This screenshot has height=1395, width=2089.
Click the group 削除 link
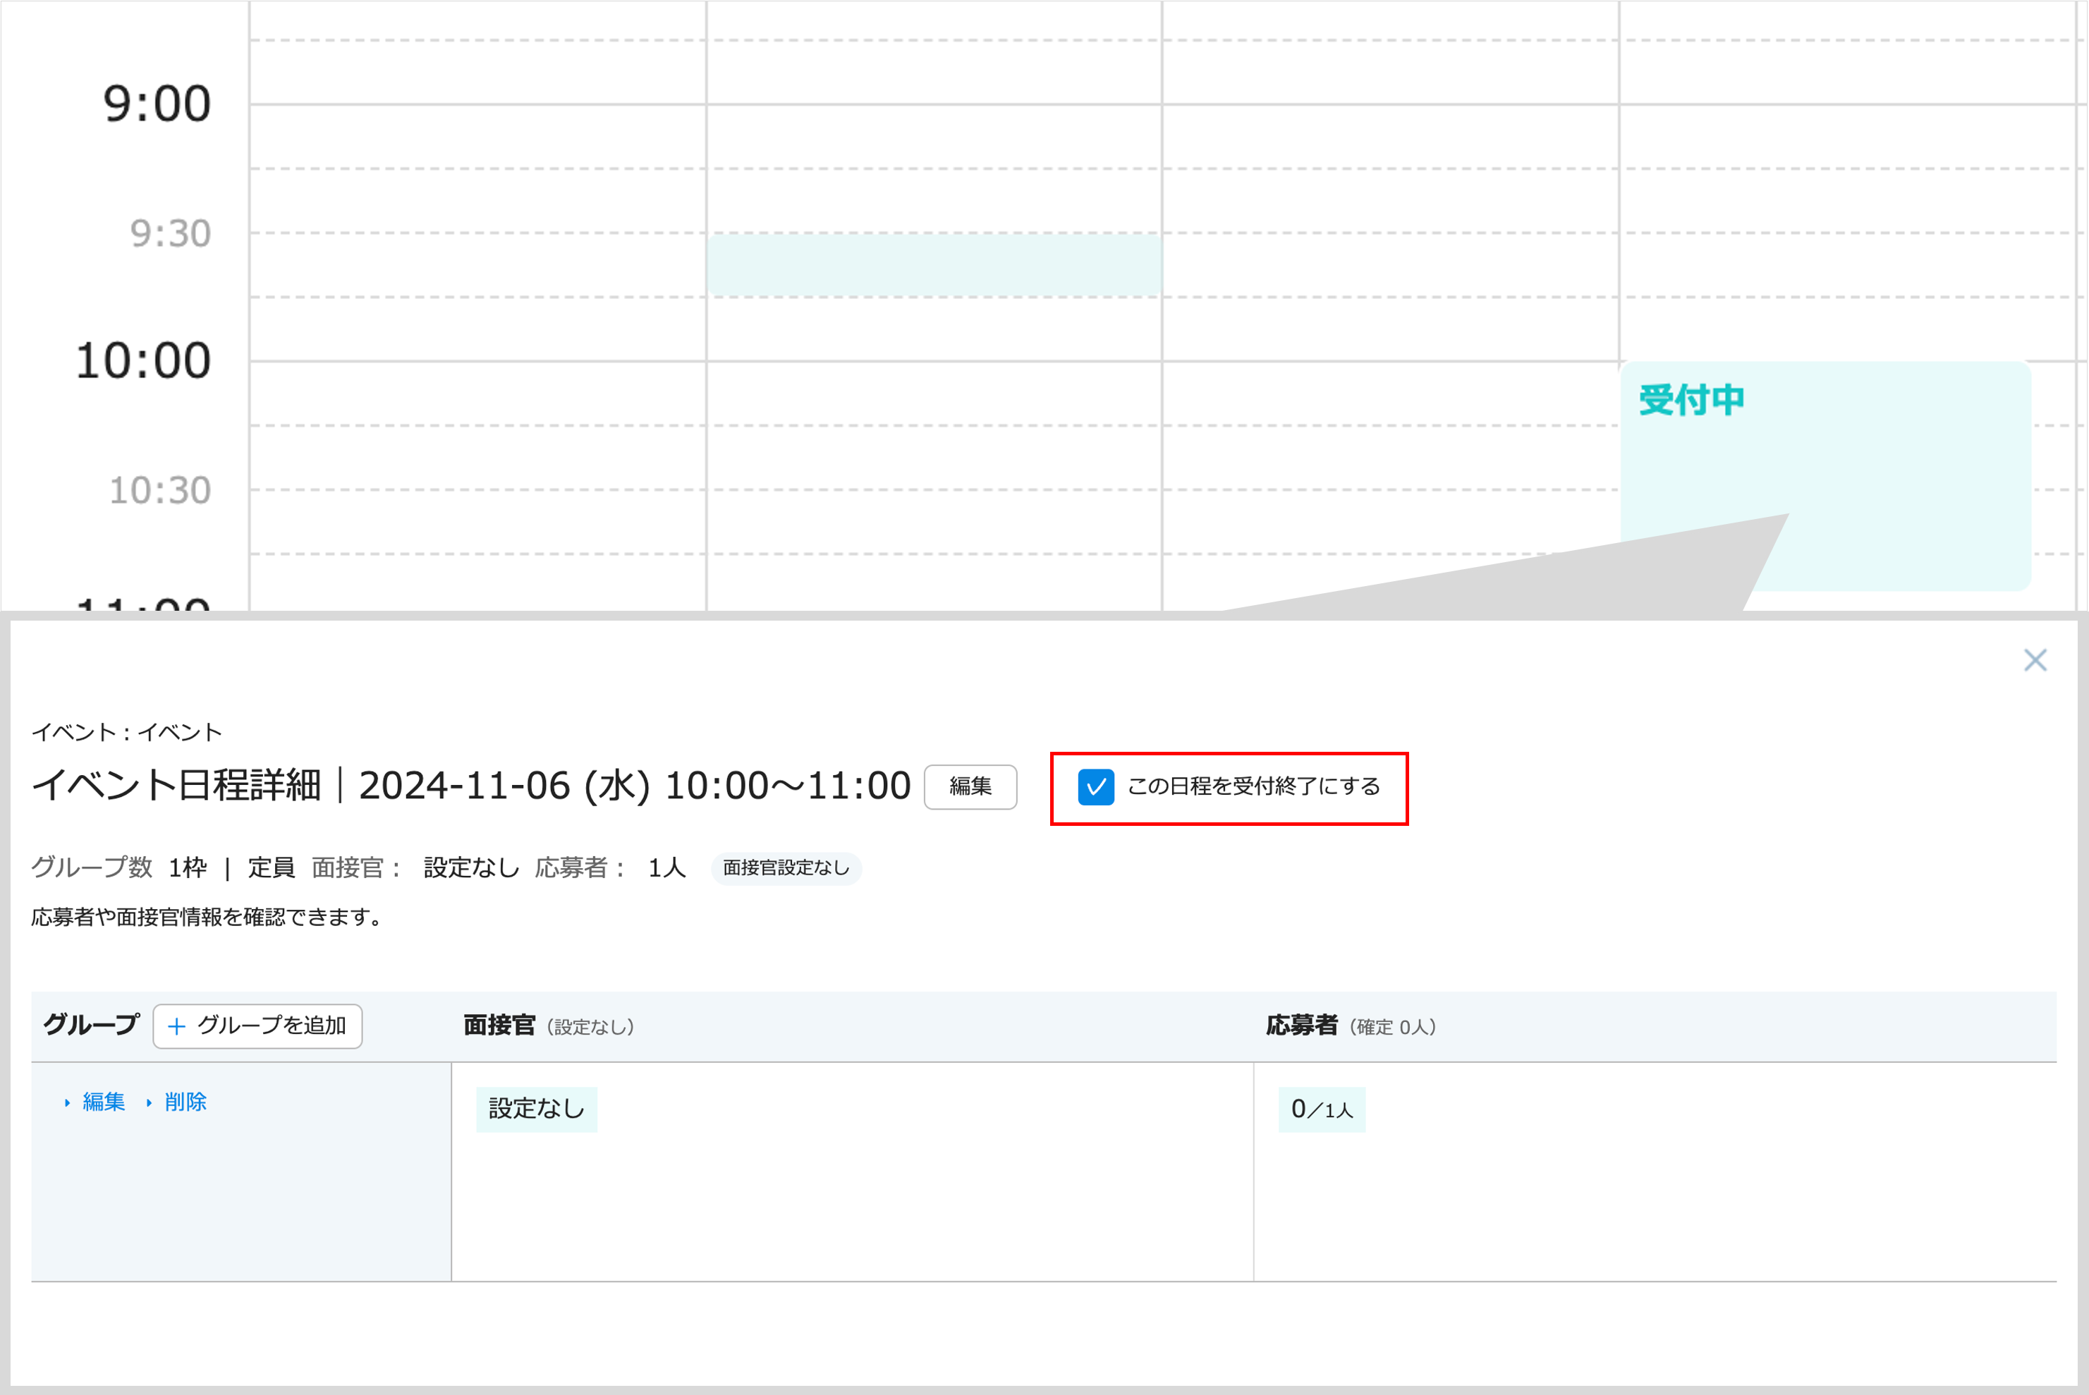185,1102
